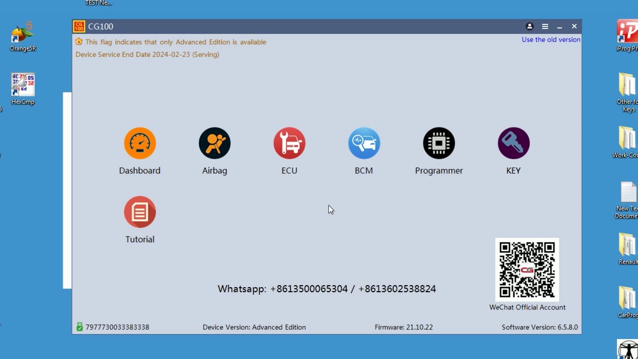Screen dimensions: 638x359
Task: Open the Programmer chip icon
Action: click(x=439, y=144)
